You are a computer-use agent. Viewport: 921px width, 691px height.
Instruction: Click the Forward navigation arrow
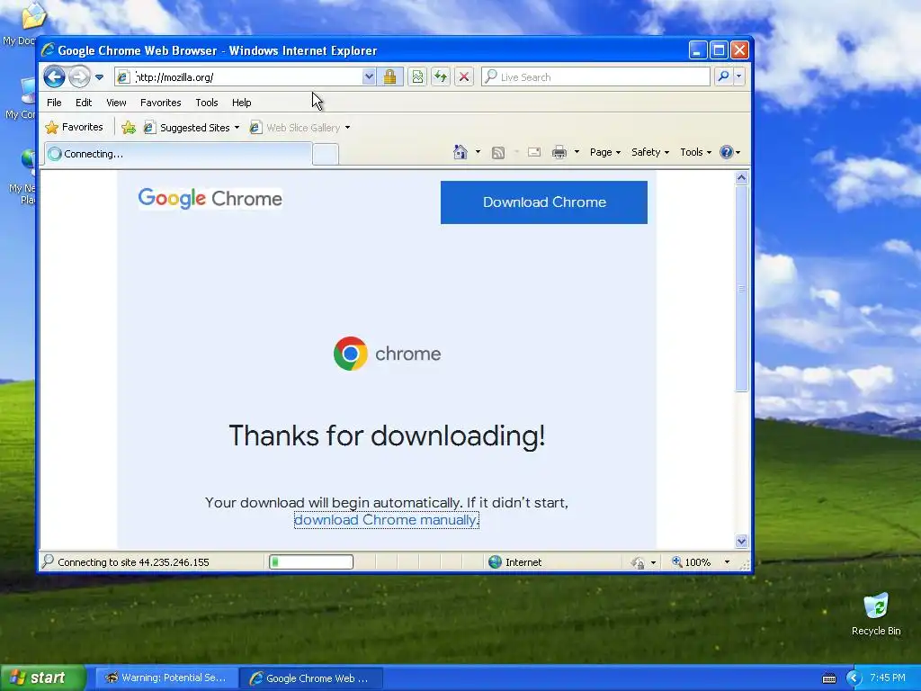[x=79, y=77]
